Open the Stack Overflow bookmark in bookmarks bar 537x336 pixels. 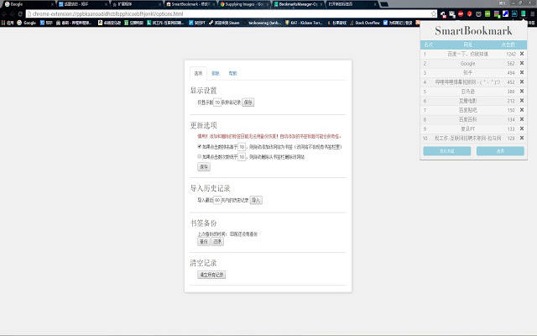(x=365, y=23)
